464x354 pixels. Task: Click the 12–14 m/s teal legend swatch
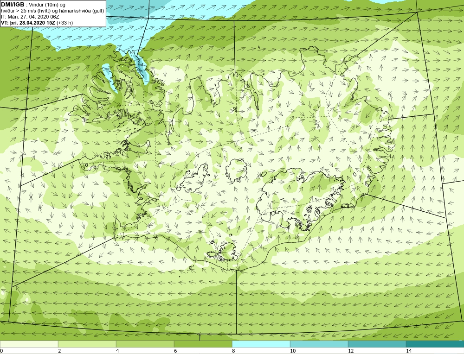pos(377,344)
